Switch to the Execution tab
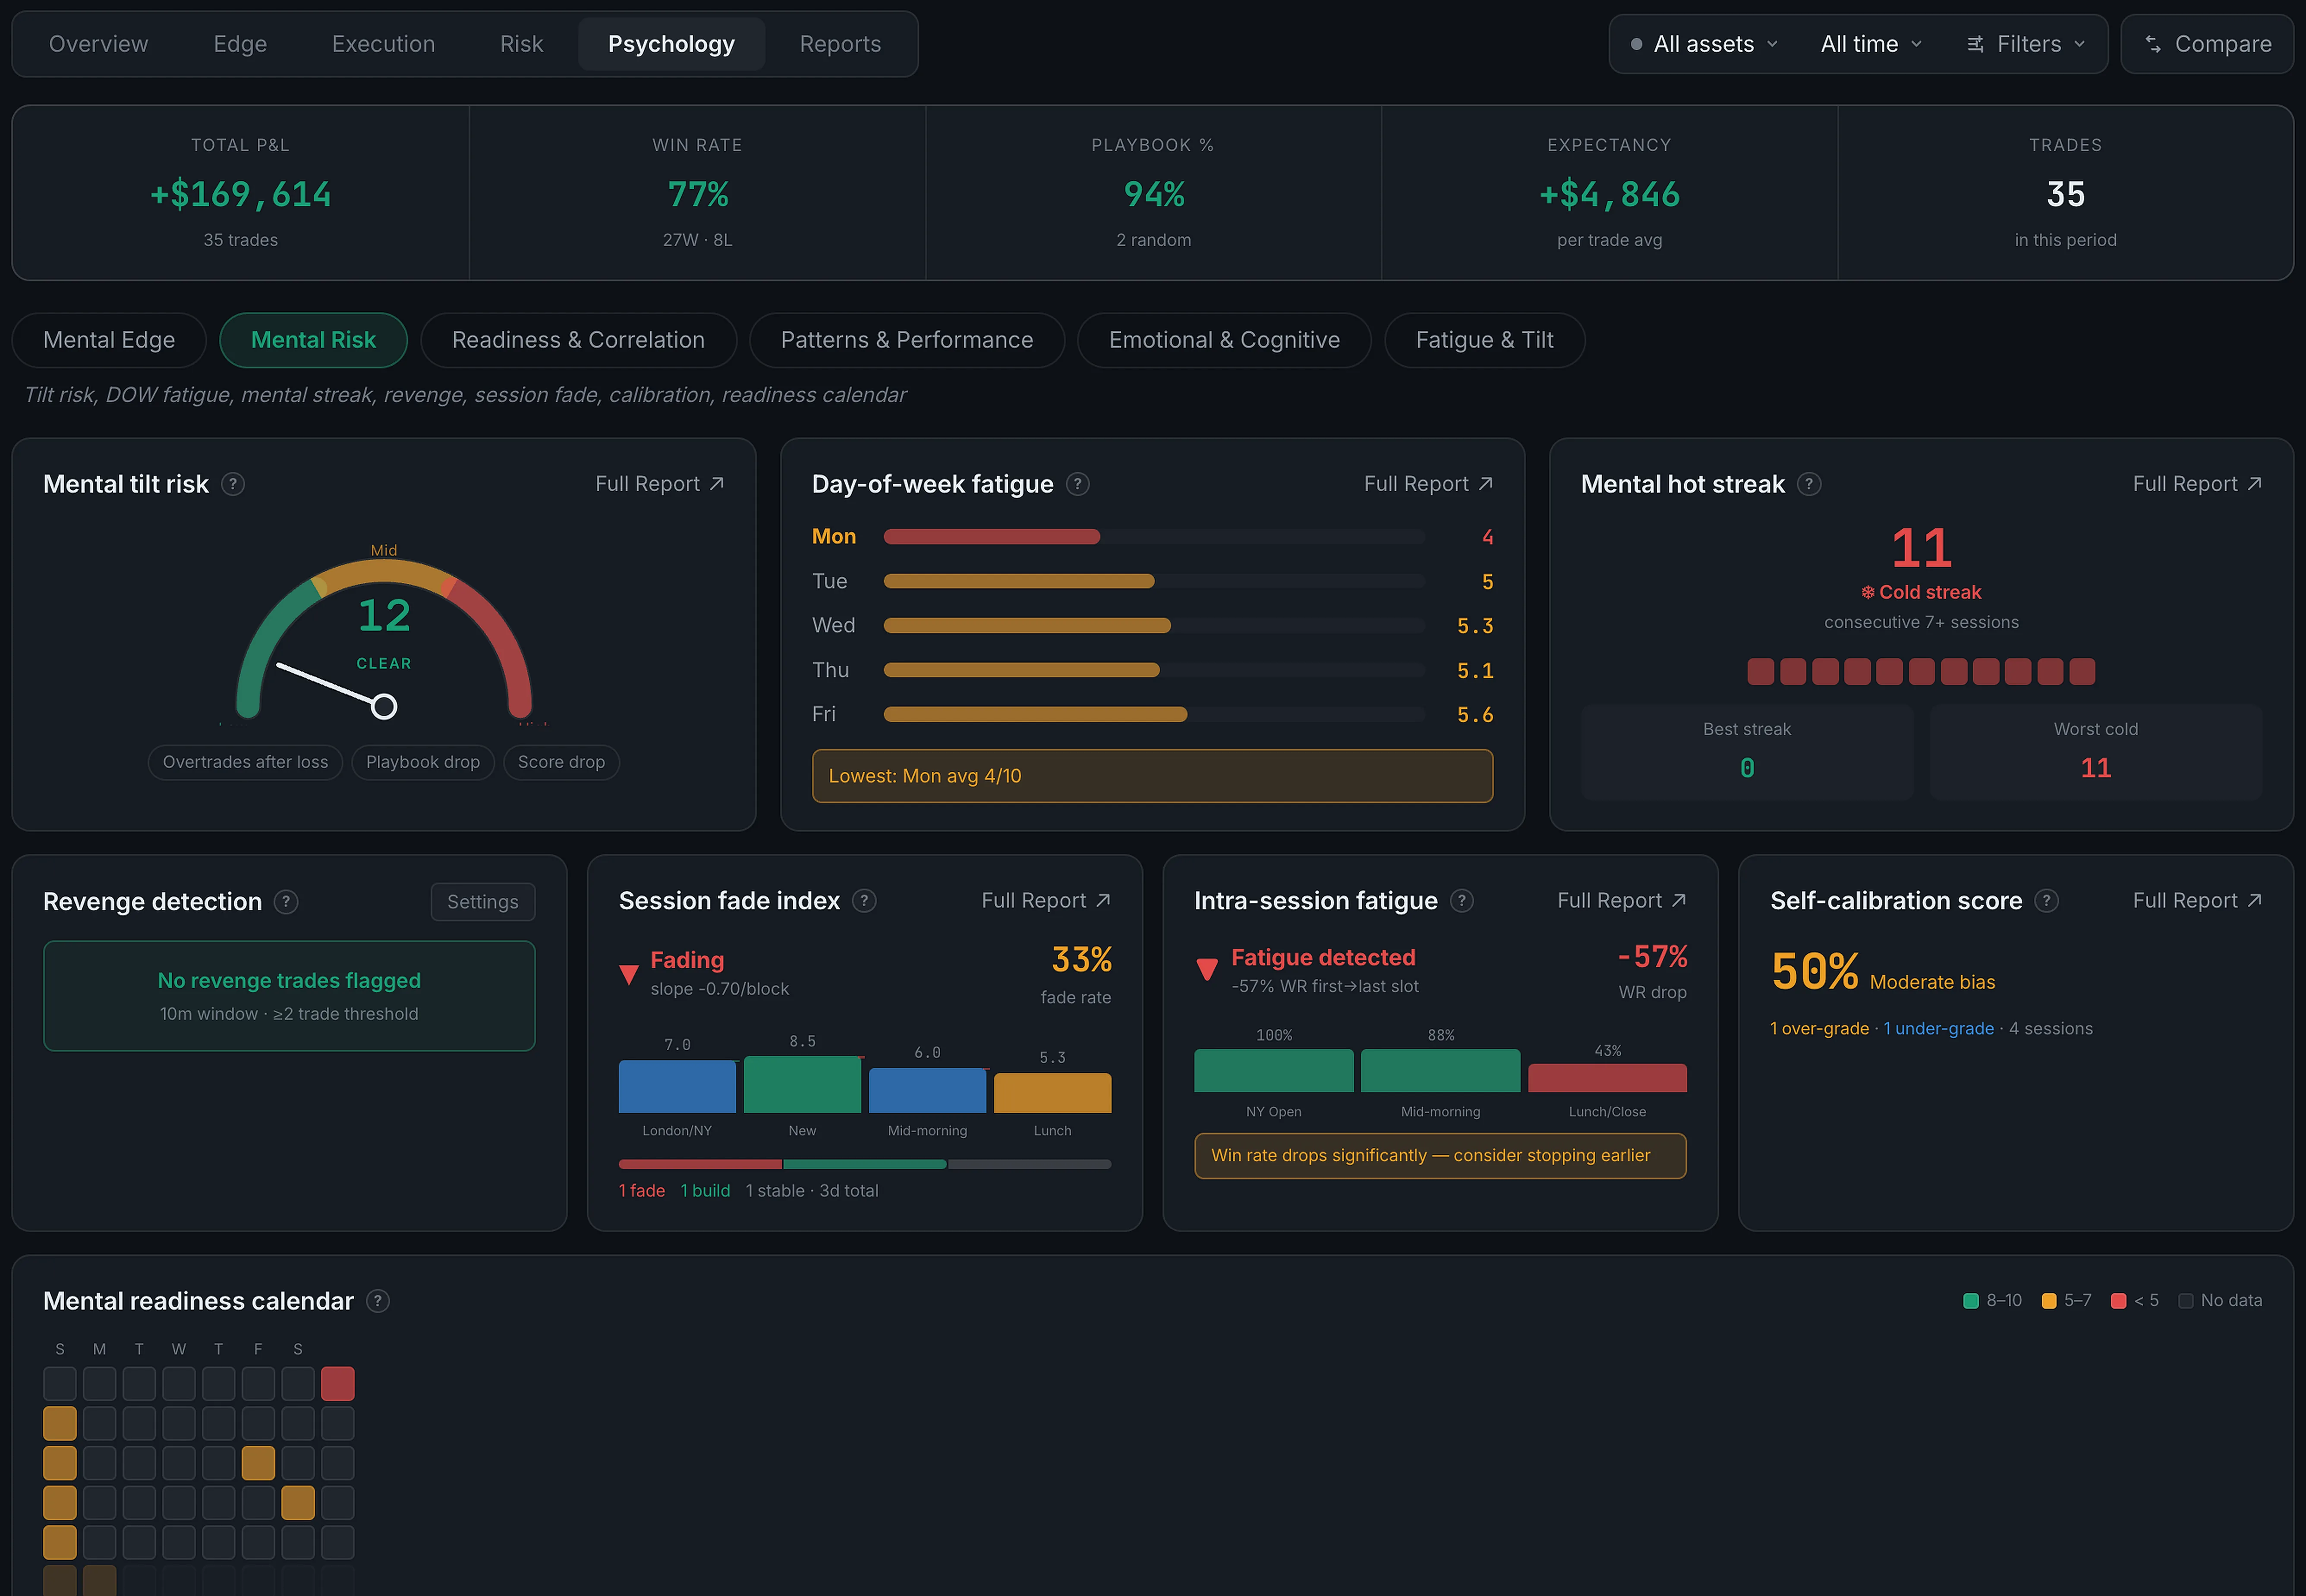The width and height of the screenshot is (2306, 1596). pyautogui.click(x=383, y=44)
